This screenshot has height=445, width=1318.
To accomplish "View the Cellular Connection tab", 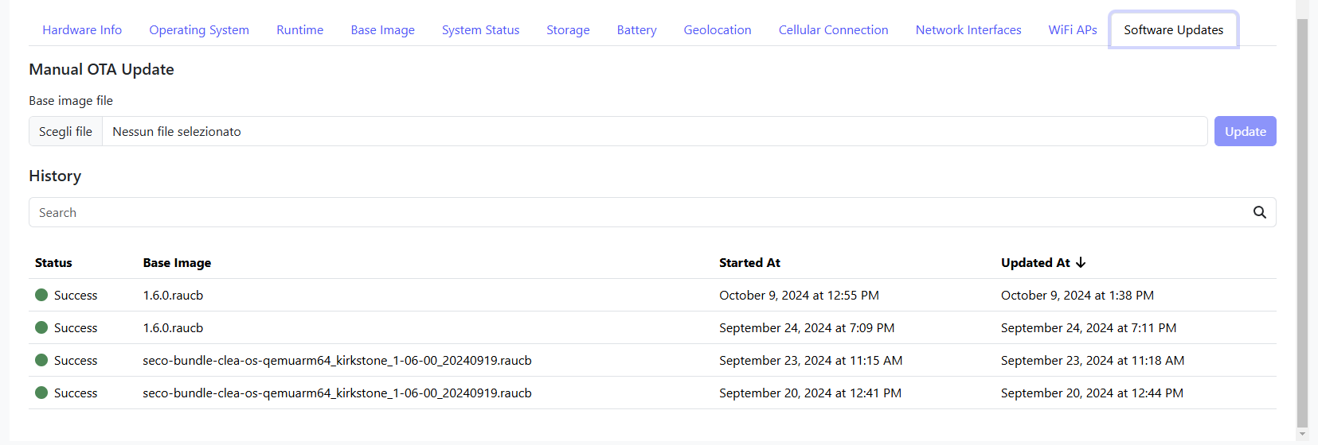I will [x=833, y=30].
